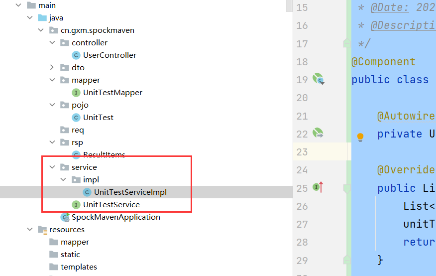
Task: Click the UnitTestServiceImpl class icon
Action: point(87,192)
